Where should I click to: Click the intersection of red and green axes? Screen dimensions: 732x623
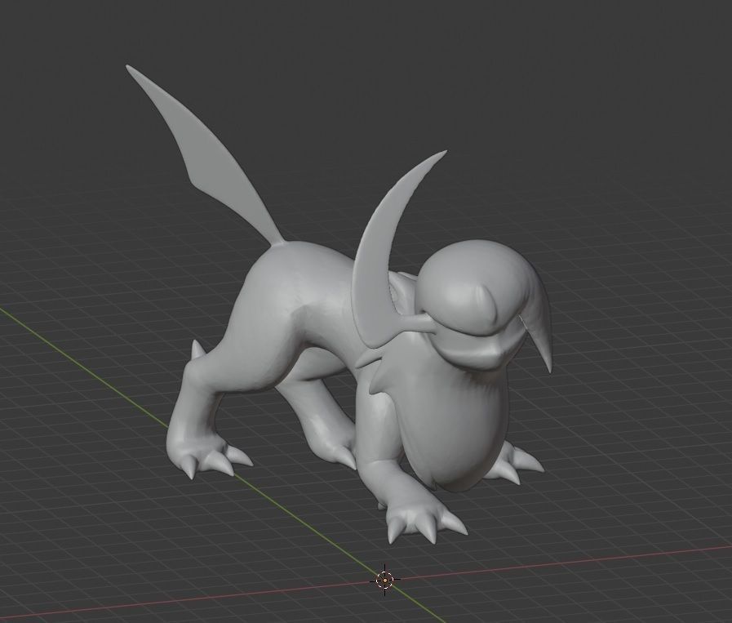pyautogui.click(x=384, y=581)
